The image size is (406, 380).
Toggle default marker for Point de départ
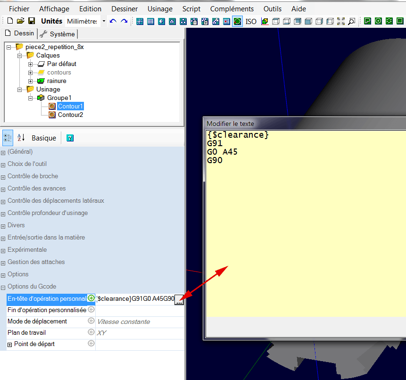(x=91, y=343)
